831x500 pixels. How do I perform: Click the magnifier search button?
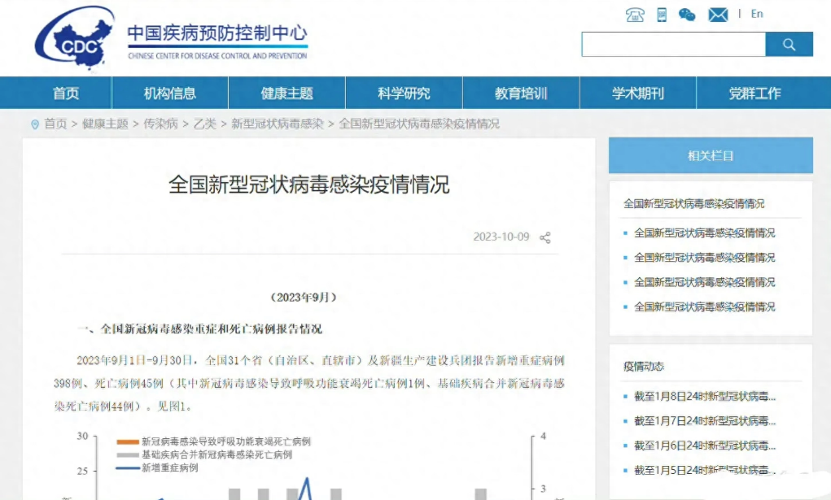[x=789, y=45]
